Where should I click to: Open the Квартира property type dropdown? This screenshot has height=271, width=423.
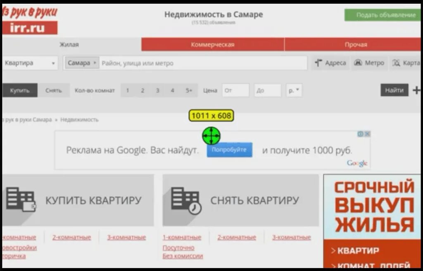click(x=30, y=63)
